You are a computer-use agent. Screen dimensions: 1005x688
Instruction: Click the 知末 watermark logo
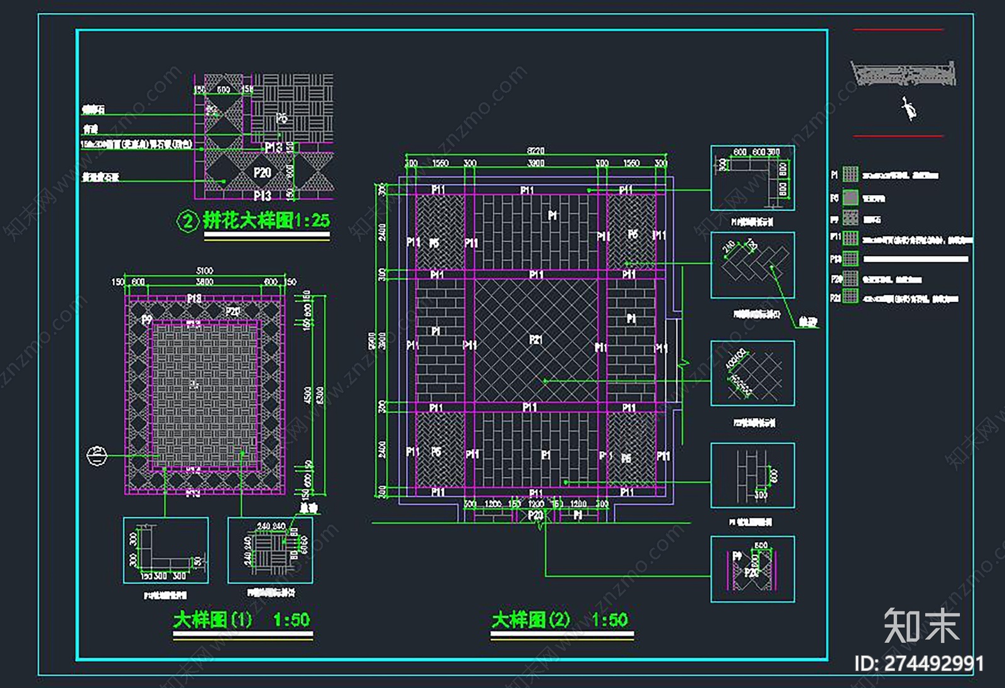tap(921, 625)
